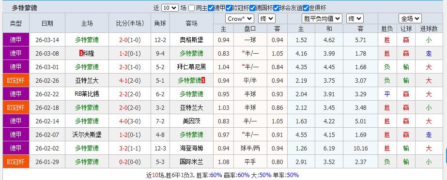Click corner count 12-3 cell
This screenshot has width=447, height=180.
tap(160, 148)
